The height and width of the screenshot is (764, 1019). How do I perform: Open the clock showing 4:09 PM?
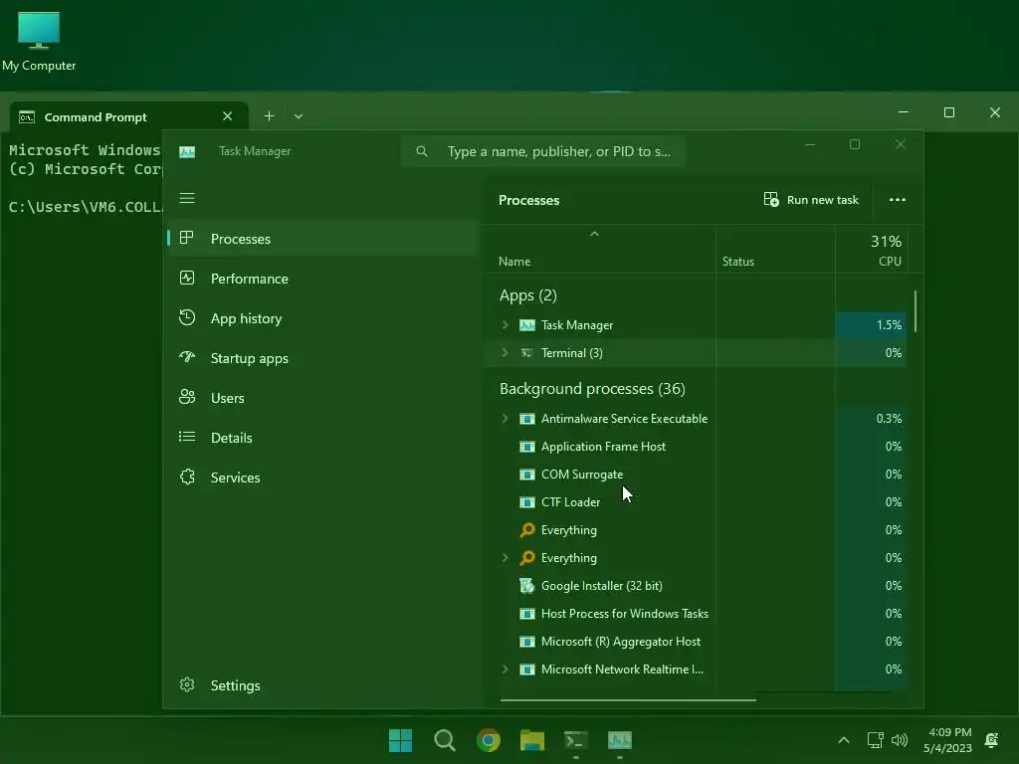948,740
